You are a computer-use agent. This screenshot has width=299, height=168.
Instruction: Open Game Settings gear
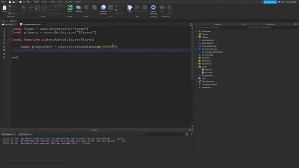[153, 9]
